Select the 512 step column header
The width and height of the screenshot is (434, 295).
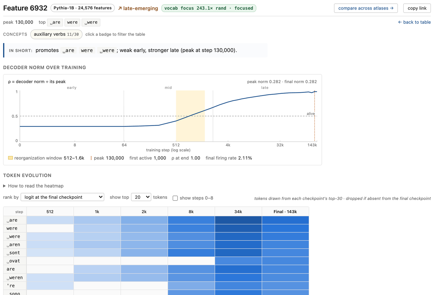click(x=50, y=212)
